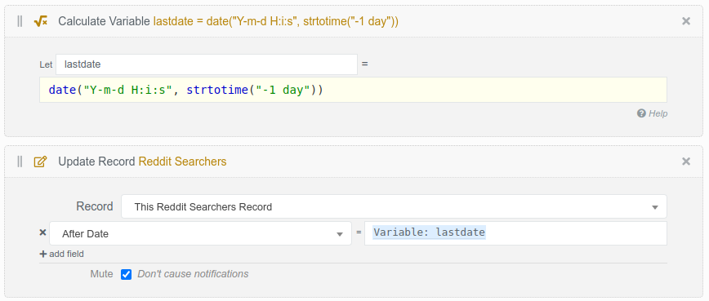Open the This Reddit Searchers Record dropdown

point(394,206)
